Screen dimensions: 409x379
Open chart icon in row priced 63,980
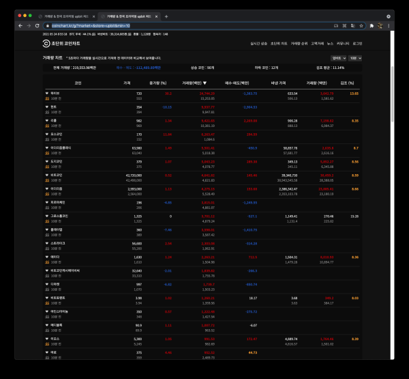tap(47, 153)
